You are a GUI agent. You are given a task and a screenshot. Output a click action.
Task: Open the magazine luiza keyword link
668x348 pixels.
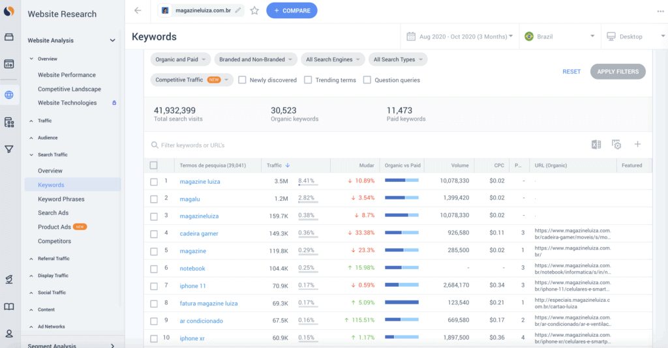tap(200, 182)
